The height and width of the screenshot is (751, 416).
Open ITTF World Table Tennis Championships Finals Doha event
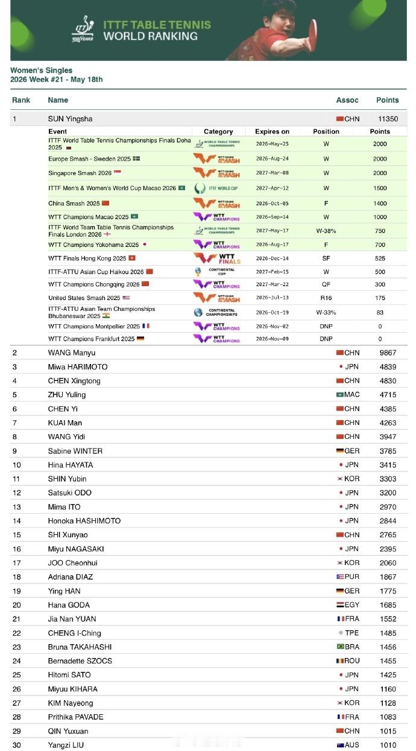[x=119, y=144]
